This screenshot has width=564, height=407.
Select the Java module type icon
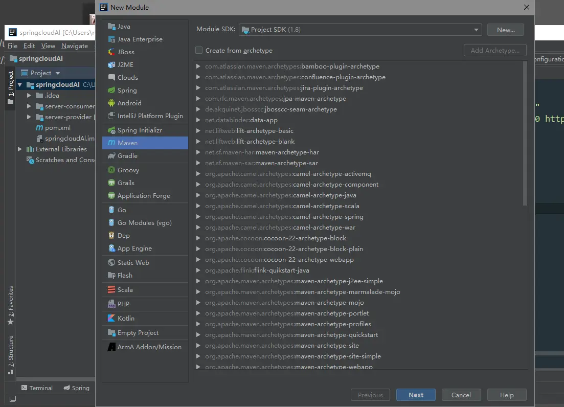[x=111, y=26]
